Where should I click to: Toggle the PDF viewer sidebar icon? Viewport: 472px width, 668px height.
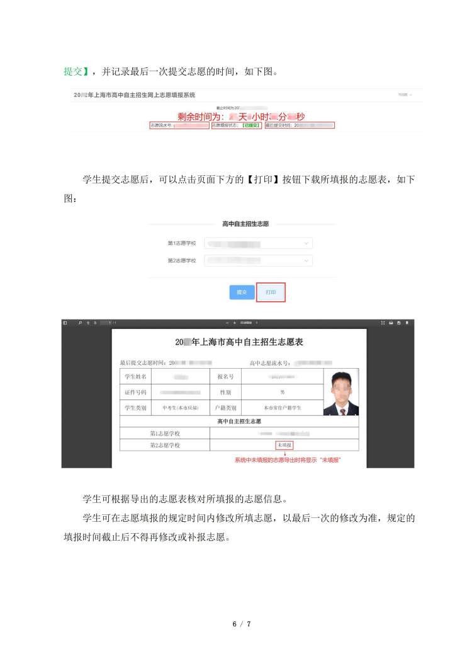click(x=65, y=323)
